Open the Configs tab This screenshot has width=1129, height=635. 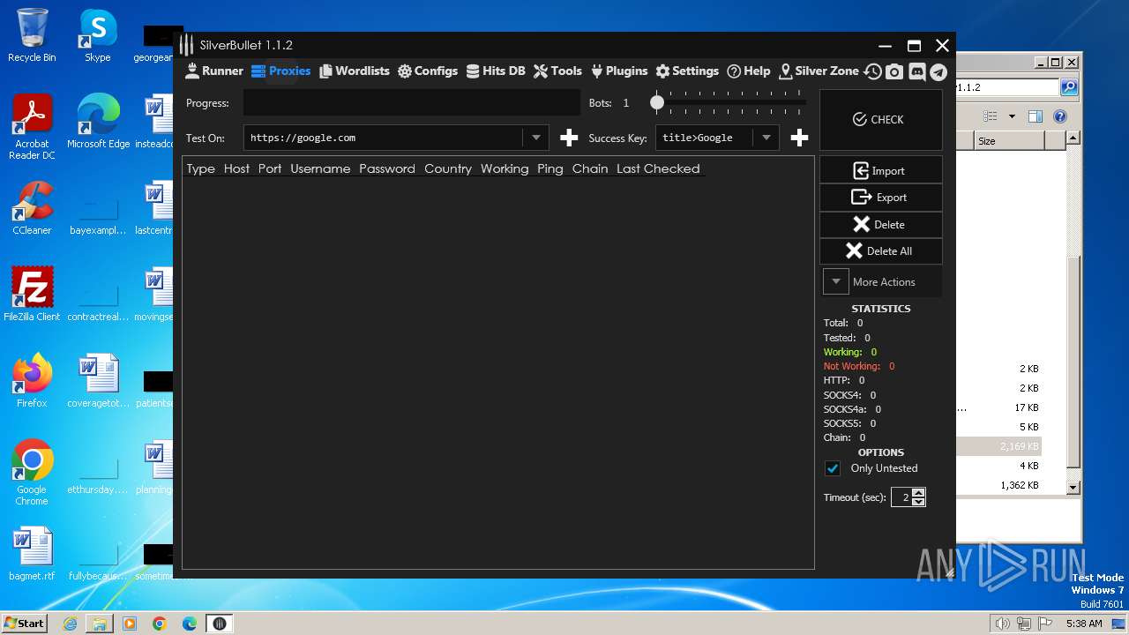(x=428, y=71)
